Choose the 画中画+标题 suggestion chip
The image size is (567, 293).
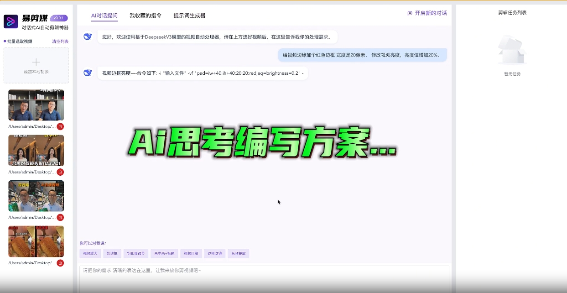pyautogui.click(x=164, y=254)
